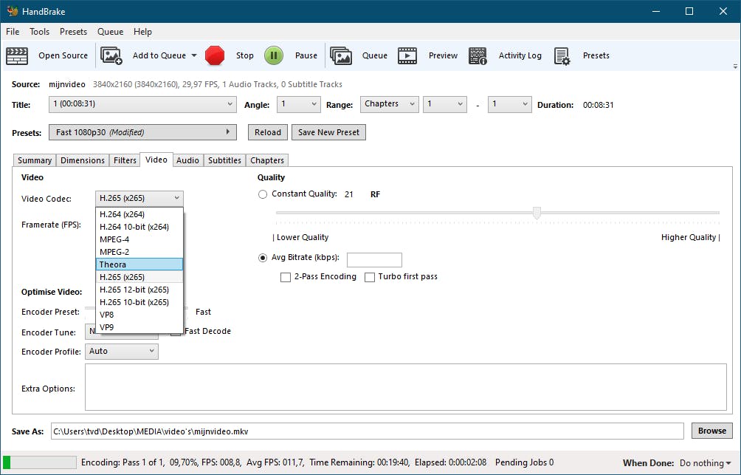Click the Stop label in toolbar
The image size is (741, 475).
245,55
